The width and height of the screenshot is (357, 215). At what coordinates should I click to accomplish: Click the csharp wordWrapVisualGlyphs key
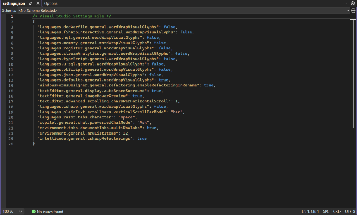(93, 106)
